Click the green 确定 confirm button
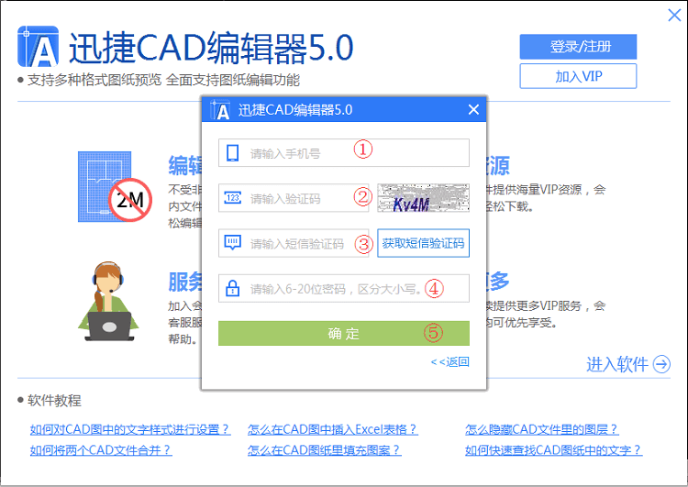This screenshot has height=487, width=688. (344, 333)
